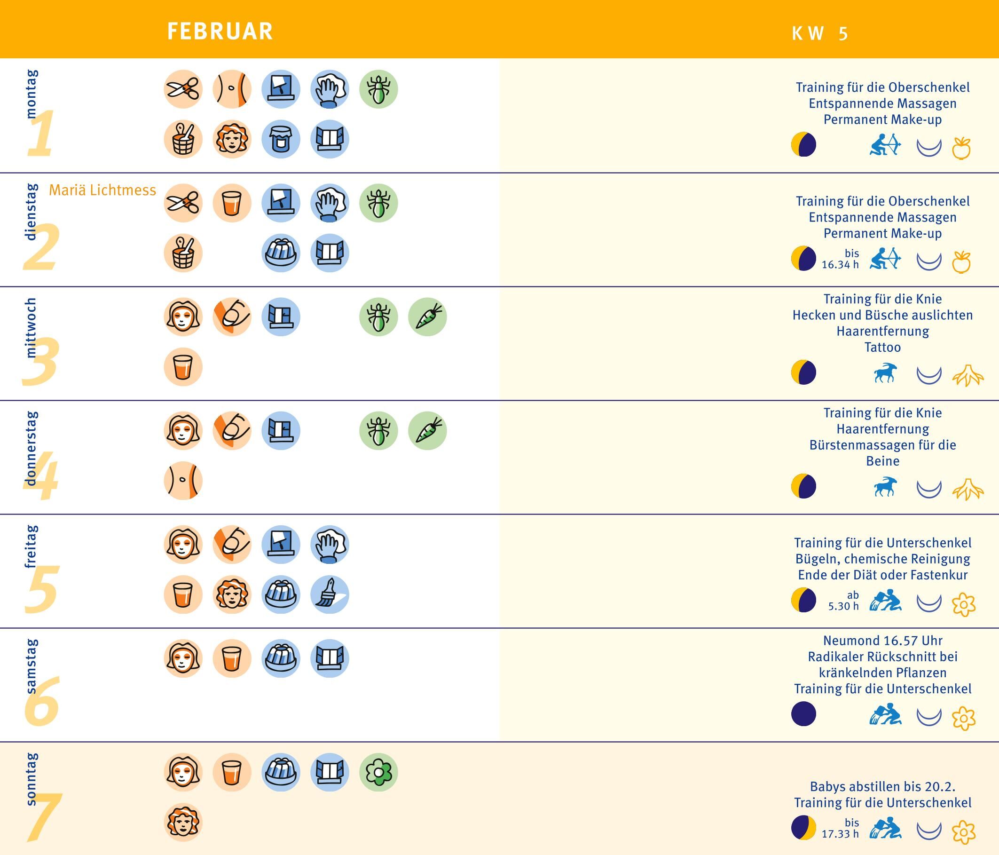
Task: Click the green bug icon on Thursday
Action: pos(378,431)
